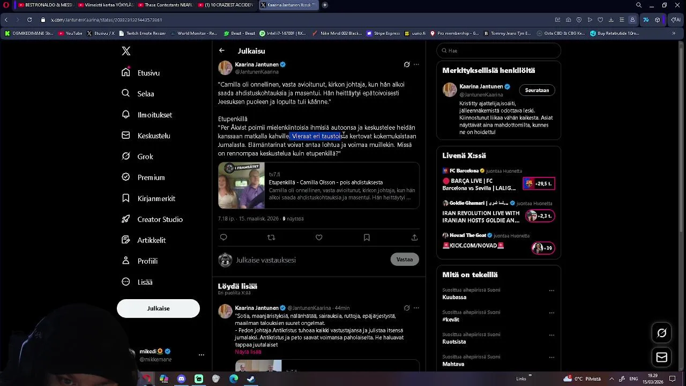
Task: Open Kuubassa trending topic
Action: pos(454,297)
